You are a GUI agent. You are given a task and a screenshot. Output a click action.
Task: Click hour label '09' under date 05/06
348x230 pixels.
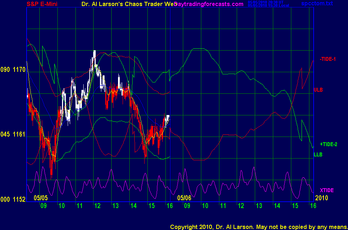(187, 206)
